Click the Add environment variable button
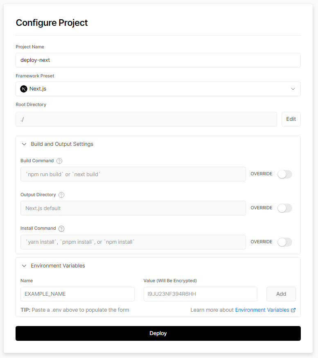This screenshot has height=358, width=318. click(x=281, y=294)
